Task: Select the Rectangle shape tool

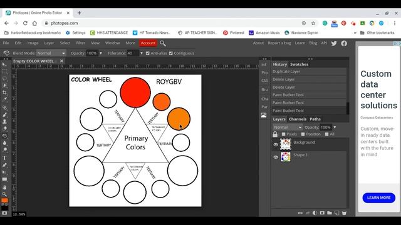Action: (x=4, y=179)
